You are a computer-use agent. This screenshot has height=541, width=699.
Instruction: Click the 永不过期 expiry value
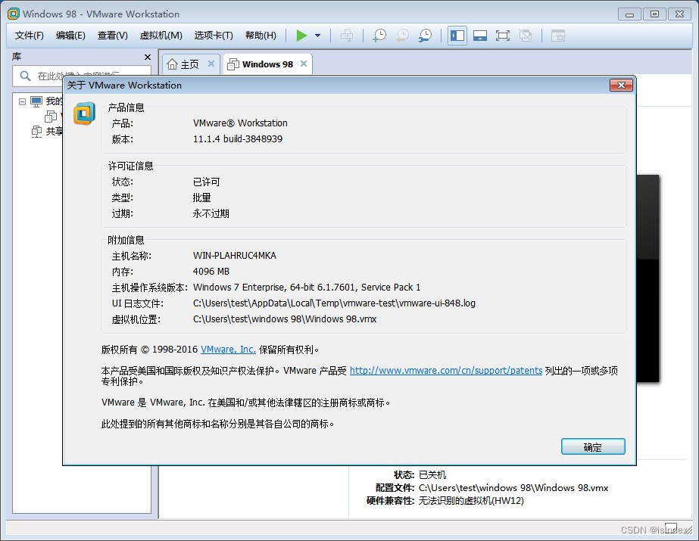pos(211,213)
